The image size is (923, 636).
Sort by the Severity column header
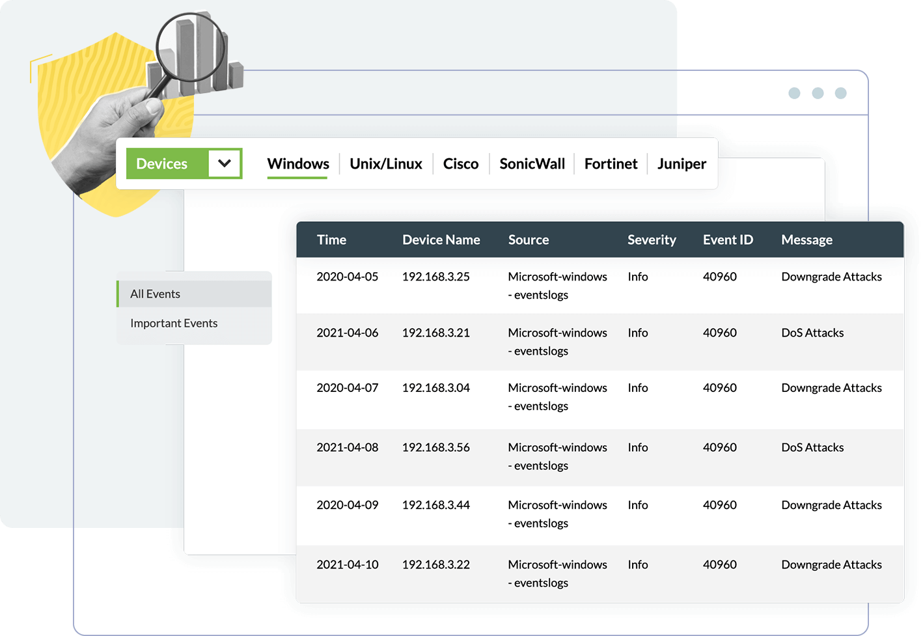[x=652, y=240]
